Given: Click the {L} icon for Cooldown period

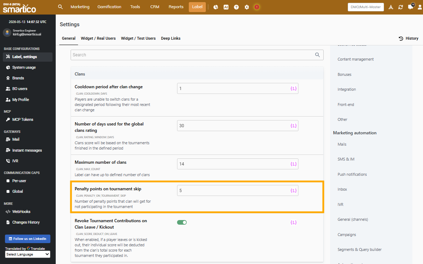Looking at the screenshot, I should 293,88.
